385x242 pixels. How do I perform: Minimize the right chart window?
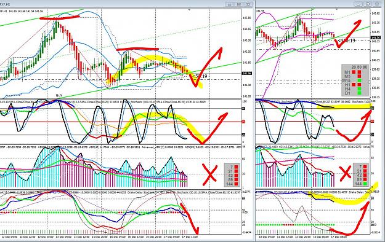point(359,4)
